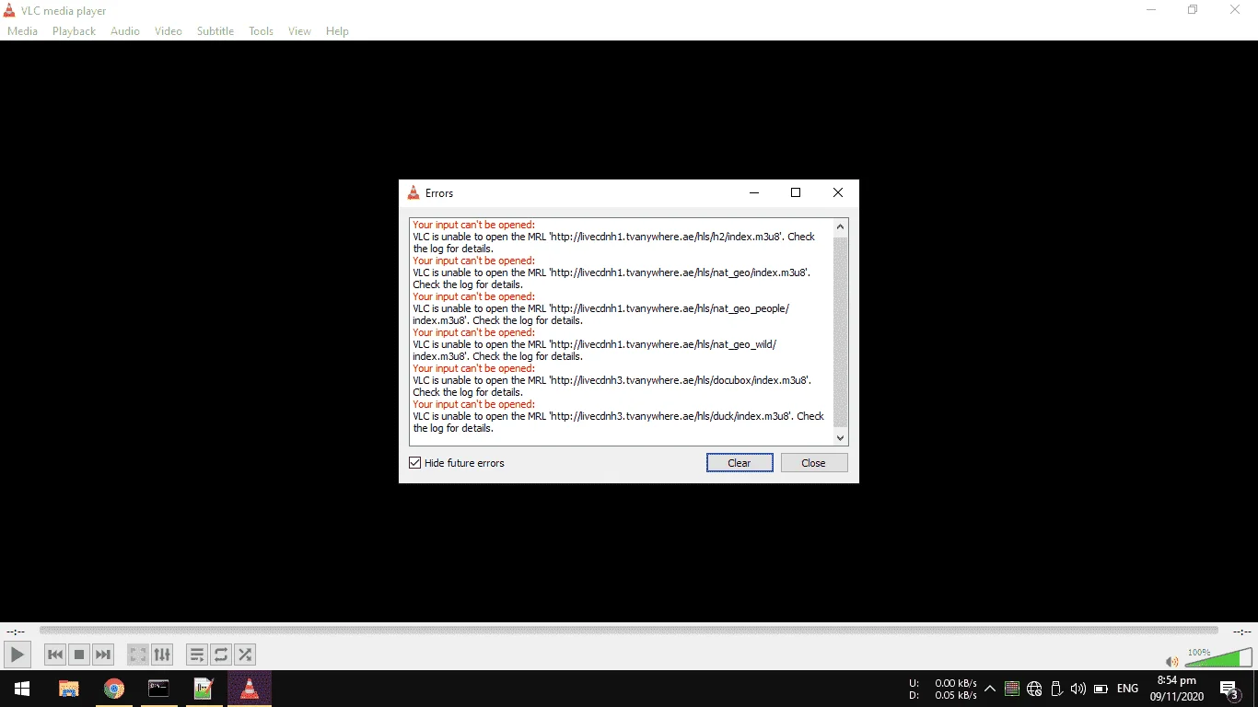Click the duck/index.m3u8 error message
Image resolution: width=1258 pixels, height=707 pixels.
point(619,422)
